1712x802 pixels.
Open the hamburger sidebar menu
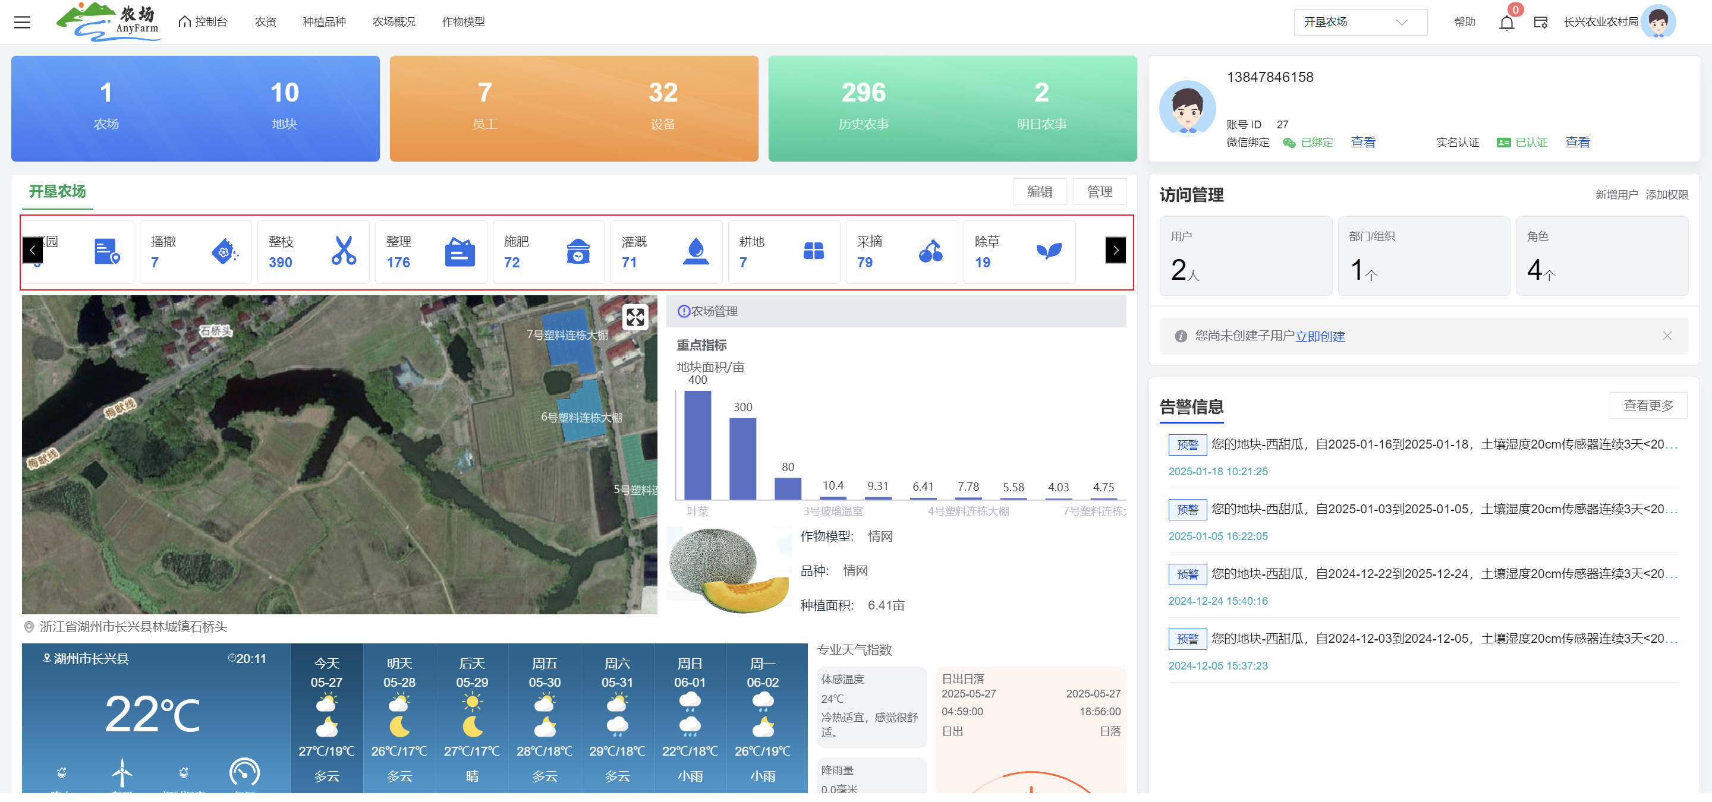(22, 22)
